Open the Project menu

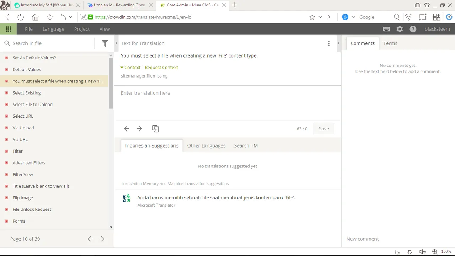[82, 29]
